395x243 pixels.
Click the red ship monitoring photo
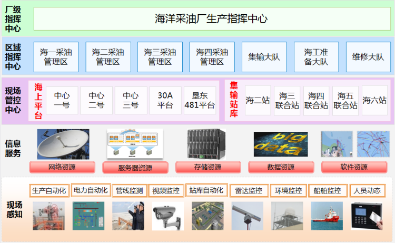327,216
